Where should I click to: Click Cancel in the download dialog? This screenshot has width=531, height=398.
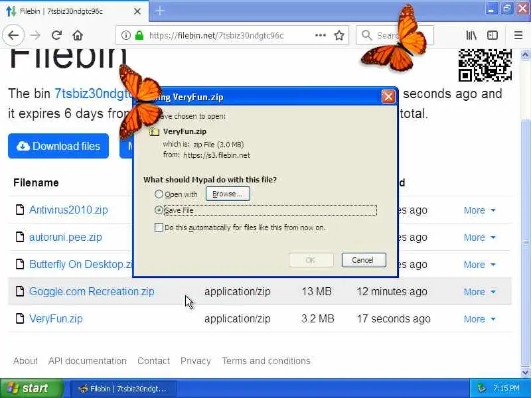coord(364,260)
